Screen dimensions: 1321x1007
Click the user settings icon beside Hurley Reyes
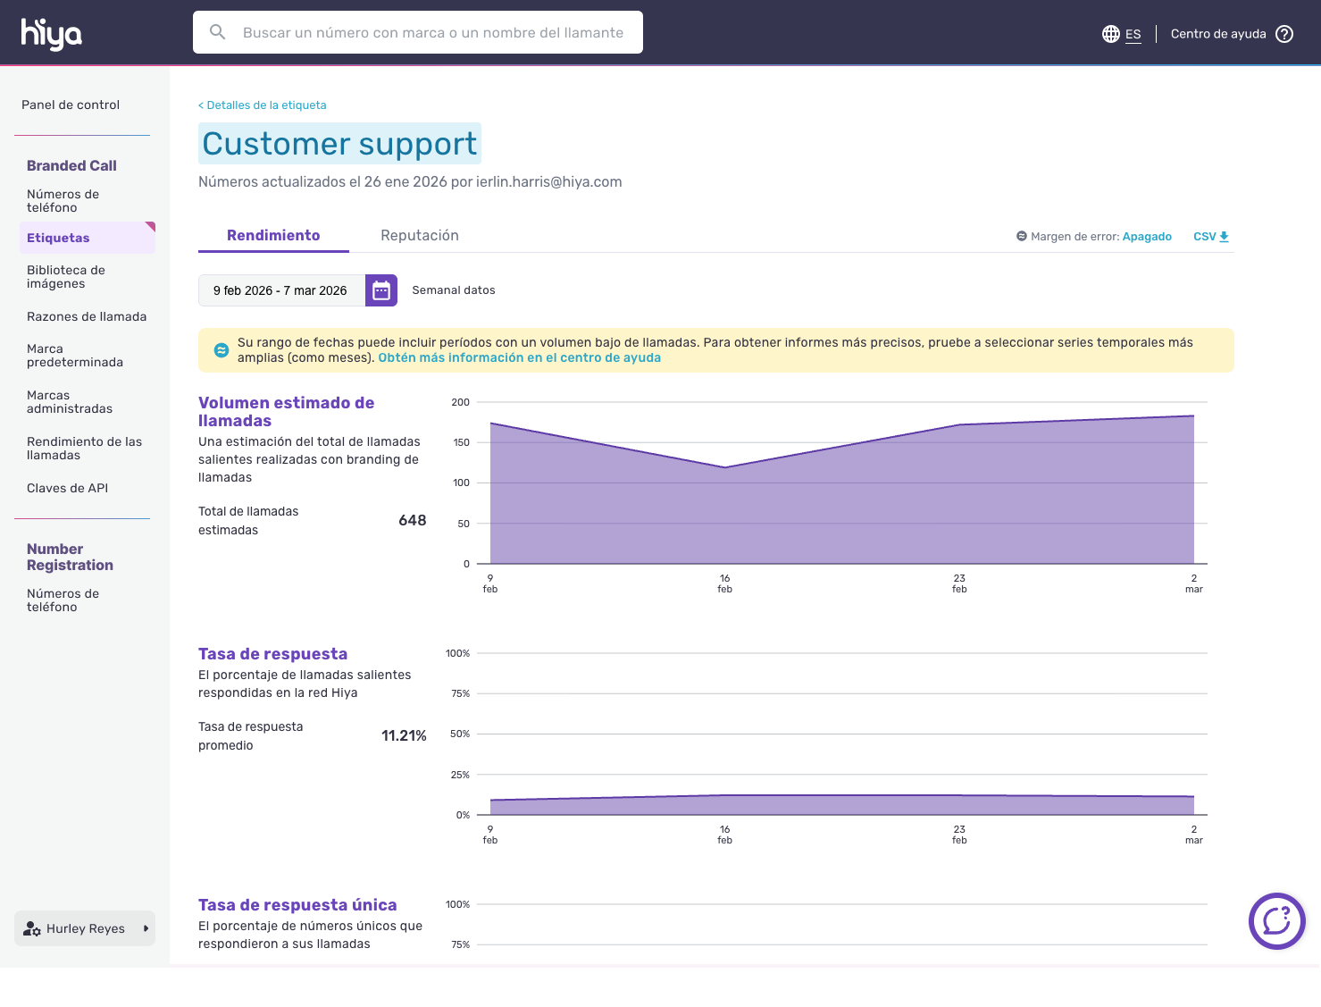tap(32, 928)
